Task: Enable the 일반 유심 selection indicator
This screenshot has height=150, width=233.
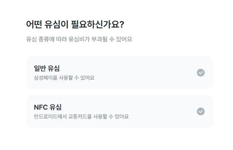Action: pos(201,72)
